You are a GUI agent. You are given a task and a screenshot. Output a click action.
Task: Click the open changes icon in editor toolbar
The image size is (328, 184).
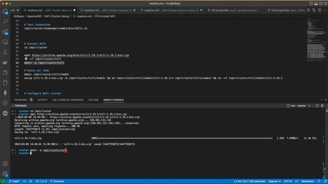pyautogui.click(x=314, y=10)
